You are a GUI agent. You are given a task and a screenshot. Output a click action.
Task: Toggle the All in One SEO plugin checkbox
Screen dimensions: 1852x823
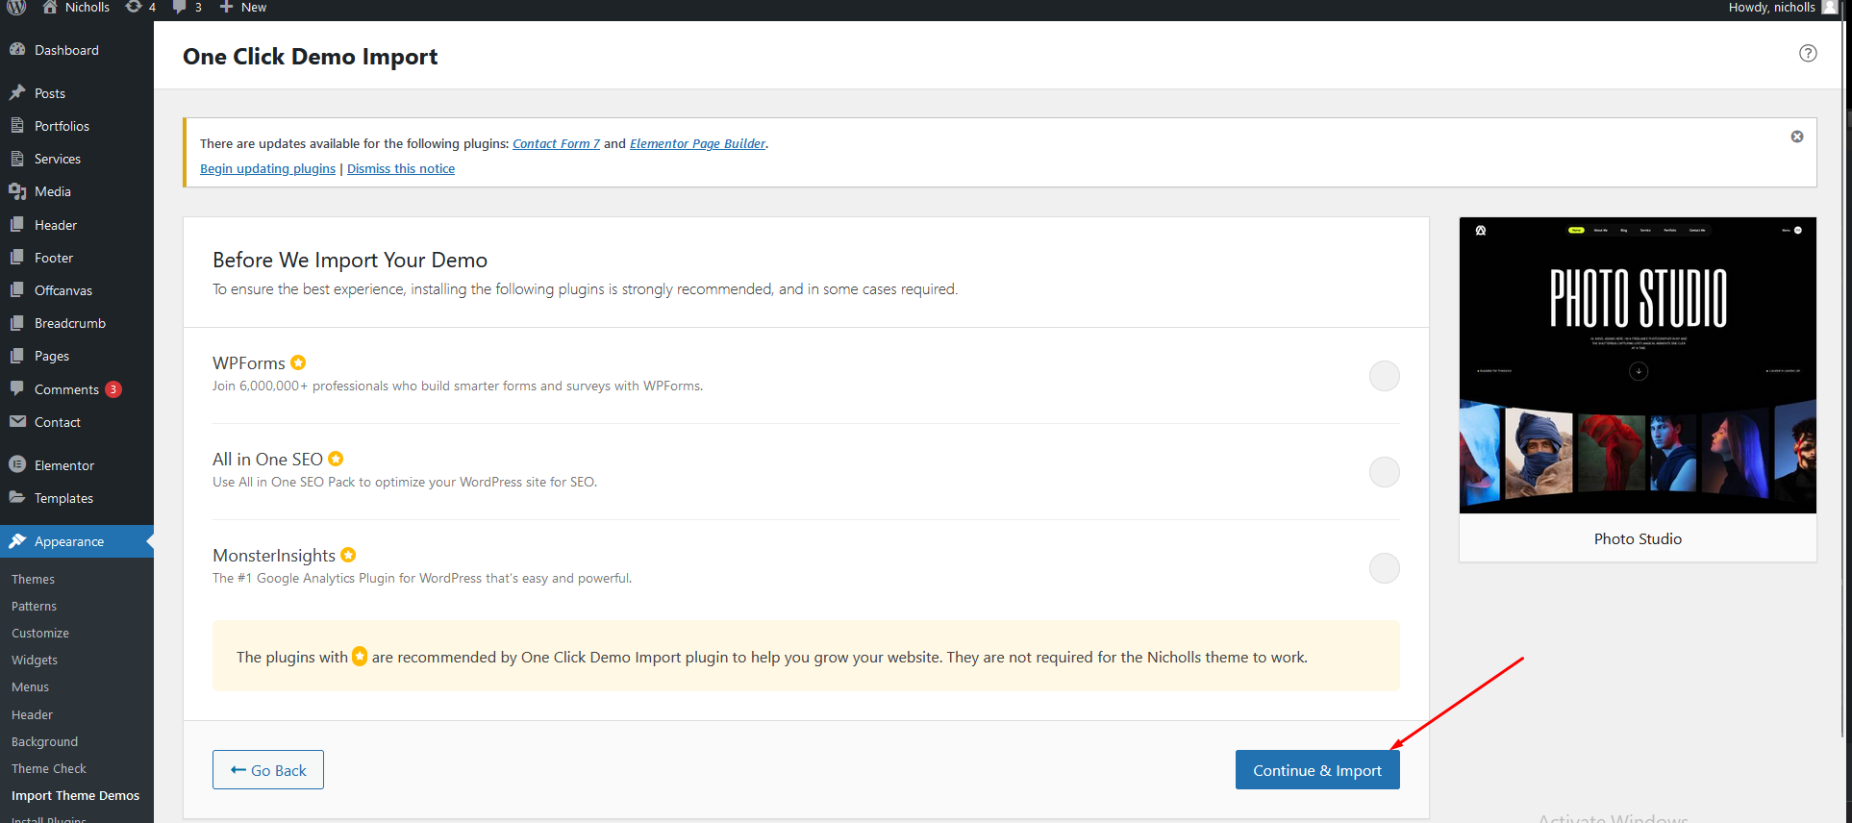(x=1384, y=472)
